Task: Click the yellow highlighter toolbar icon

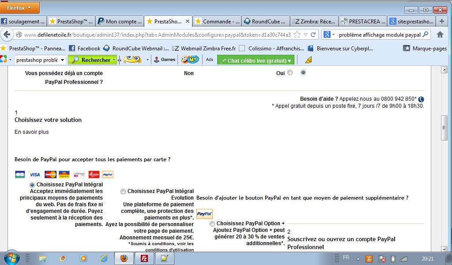Action: (309, 60)
